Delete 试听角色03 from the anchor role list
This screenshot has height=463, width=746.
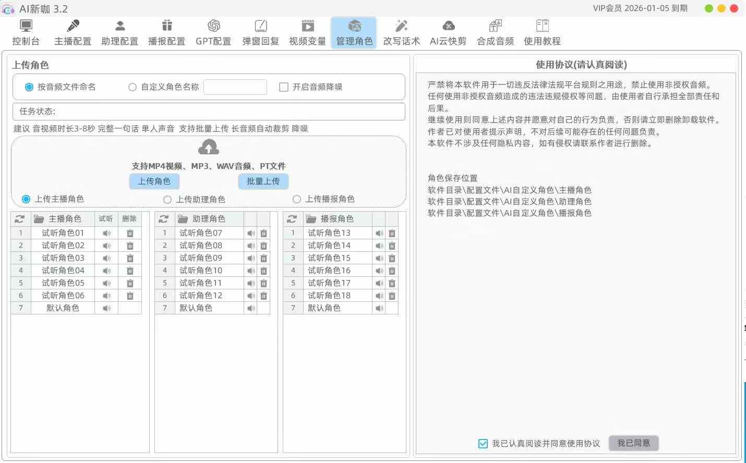130,258
